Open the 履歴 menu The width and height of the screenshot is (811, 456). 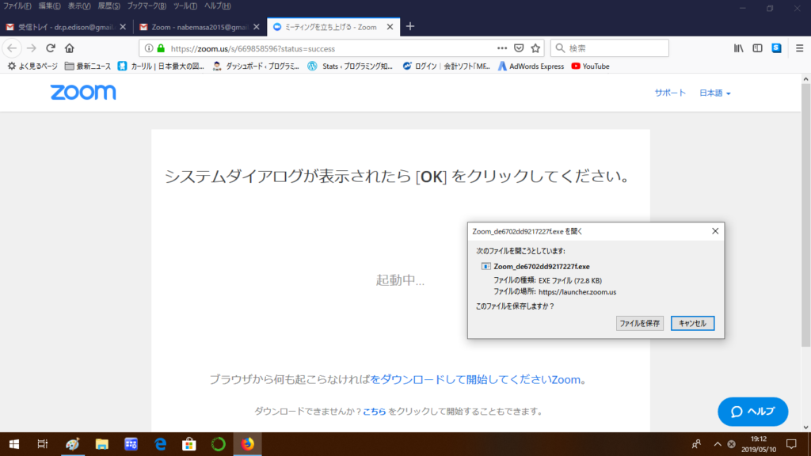tap(109, 6)
